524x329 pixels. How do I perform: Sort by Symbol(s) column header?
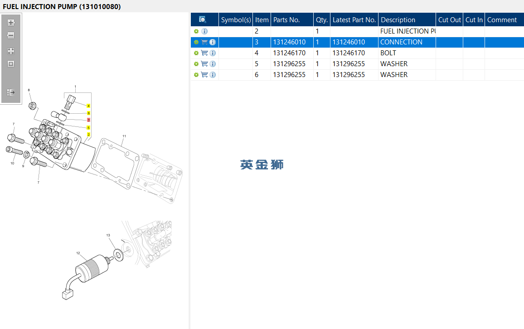236,19
